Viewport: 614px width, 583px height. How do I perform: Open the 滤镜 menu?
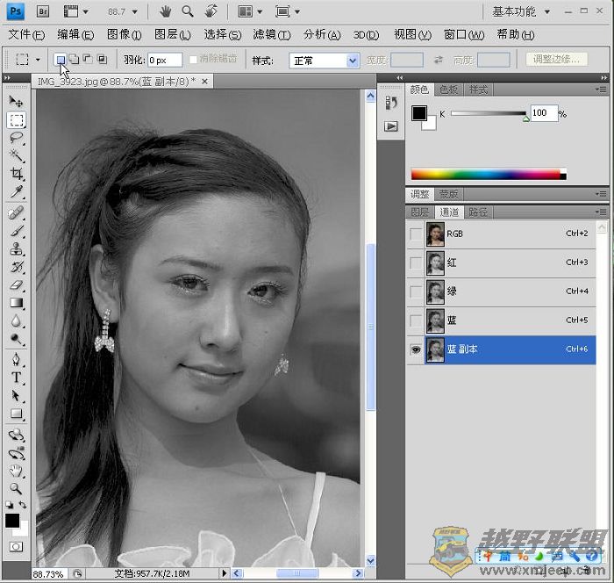coord(271,35)
